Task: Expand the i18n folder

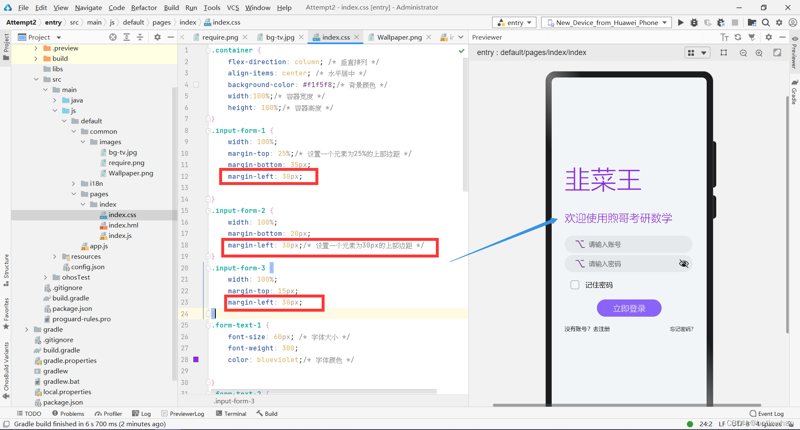Action: tap(73, 183)
